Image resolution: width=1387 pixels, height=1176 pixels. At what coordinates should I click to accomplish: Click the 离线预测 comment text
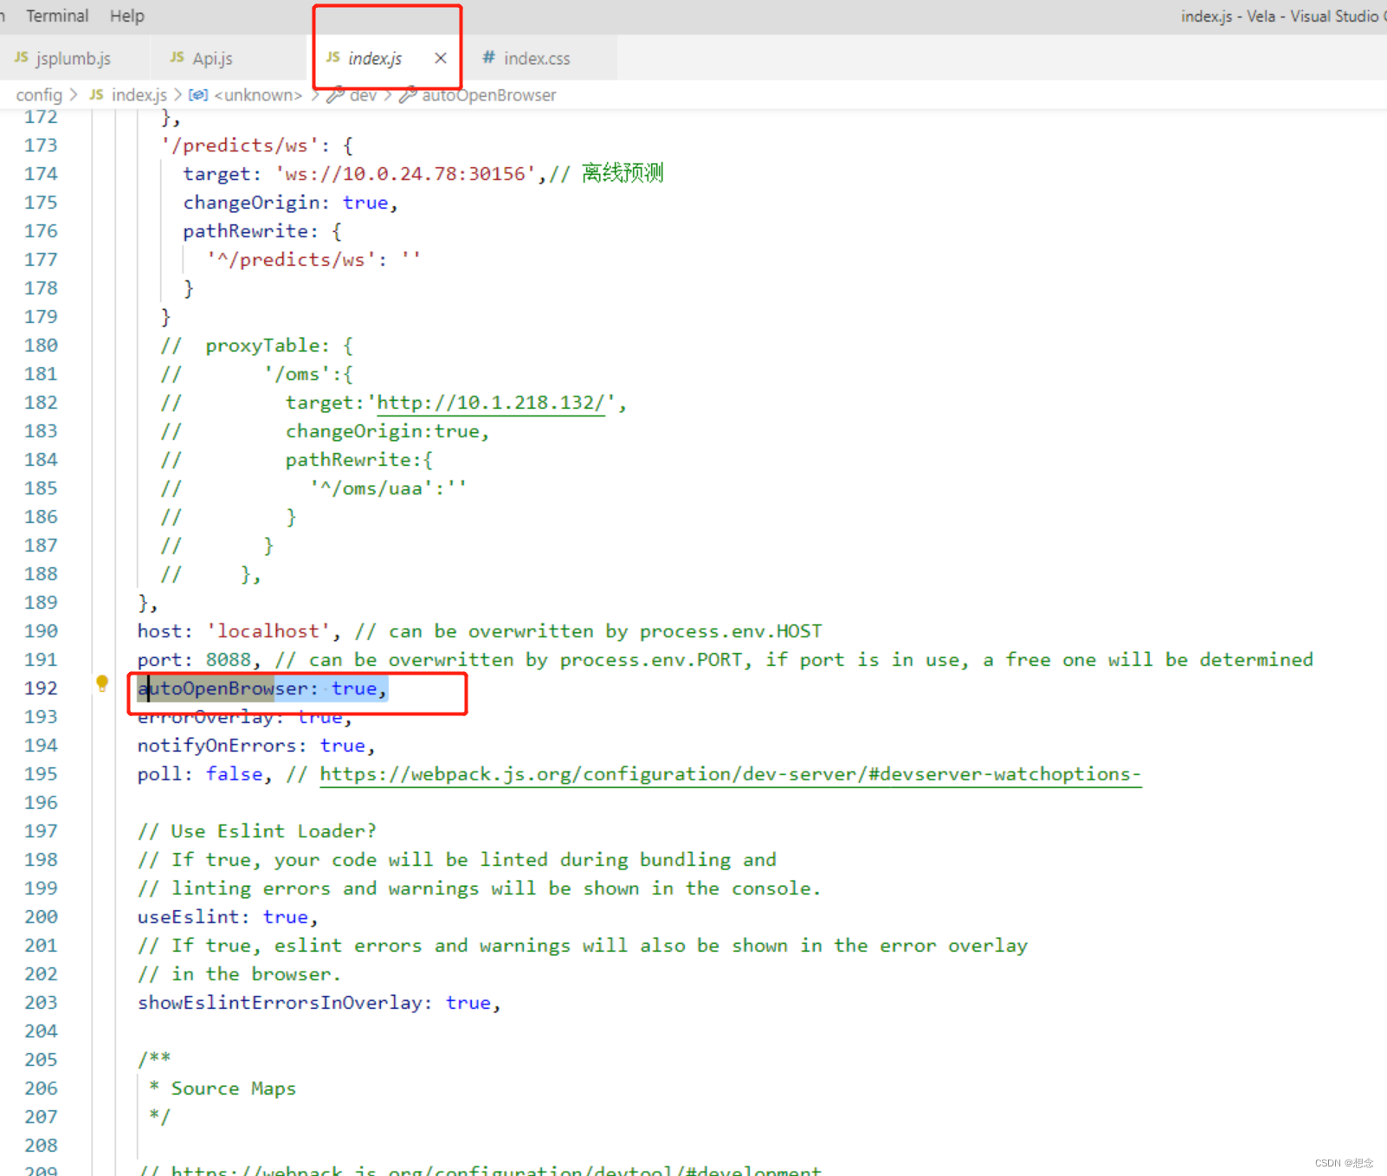[x=622, y=173]
